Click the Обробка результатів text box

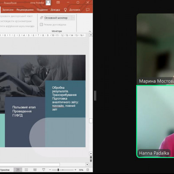tap(65, 98)
